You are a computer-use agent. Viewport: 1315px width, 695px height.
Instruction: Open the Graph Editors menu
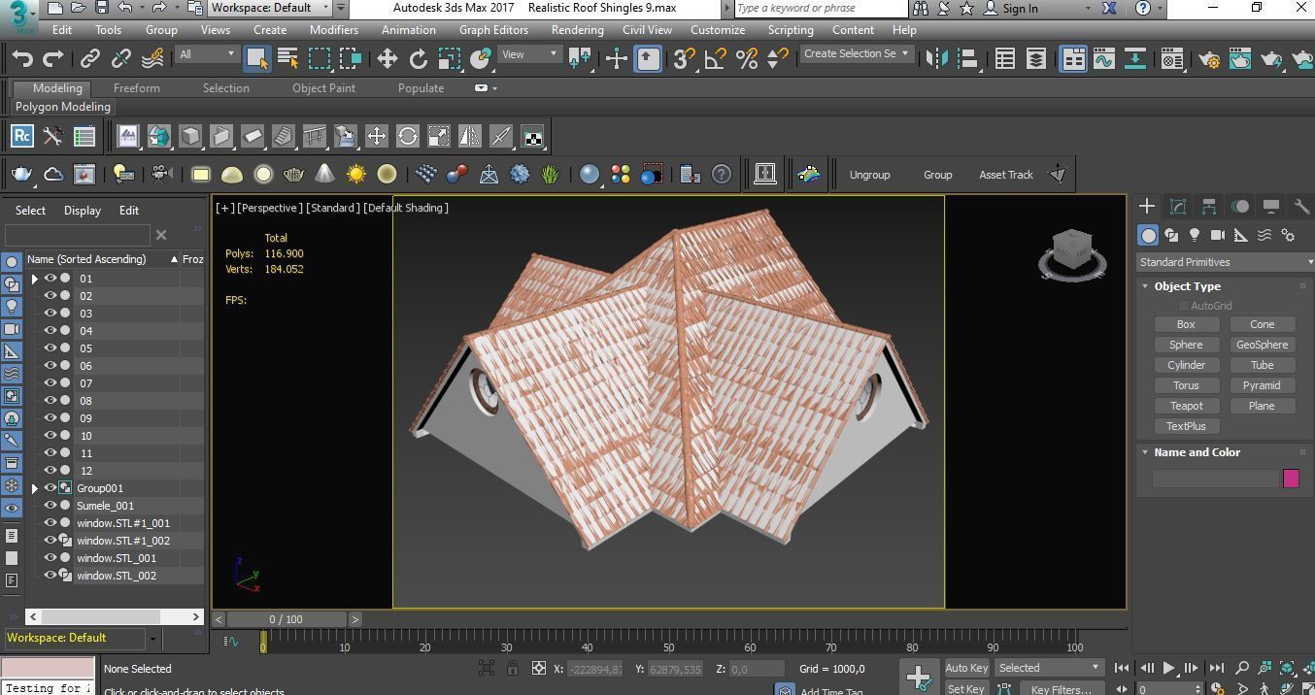(493, 30)
